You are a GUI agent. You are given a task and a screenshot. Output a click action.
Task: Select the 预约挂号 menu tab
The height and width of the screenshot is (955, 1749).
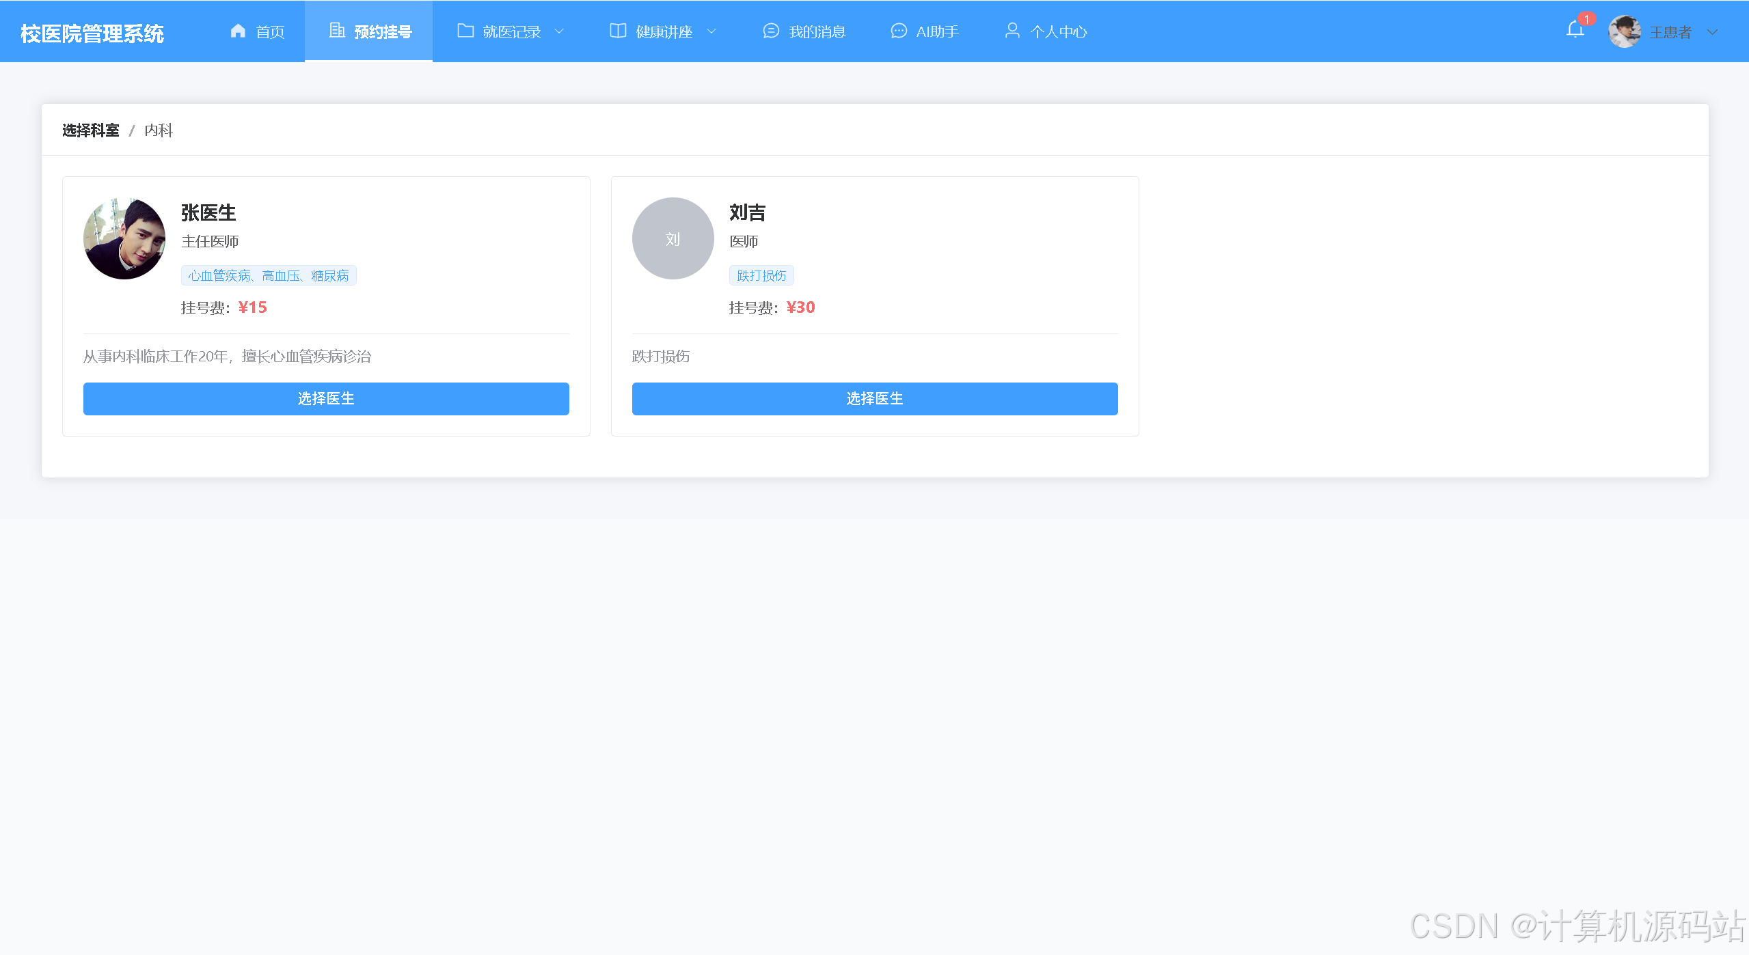pyautogui.click(x=369, y=31)
